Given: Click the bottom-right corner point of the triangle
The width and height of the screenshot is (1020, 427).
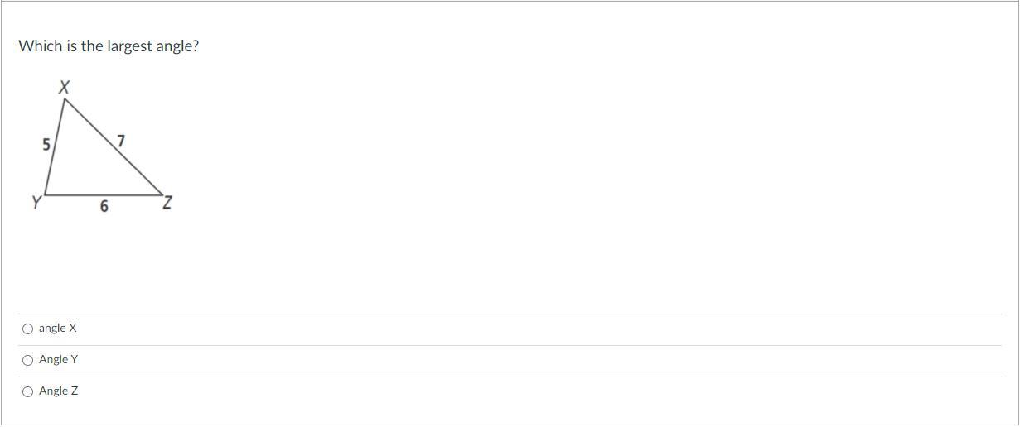Looking at the screenshot, I should (162, 195).
